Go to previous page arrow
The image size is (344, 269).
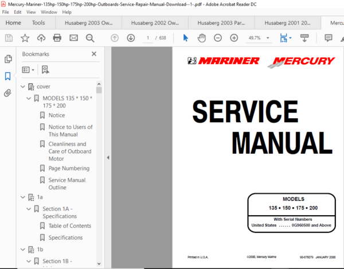click(115, 38)
